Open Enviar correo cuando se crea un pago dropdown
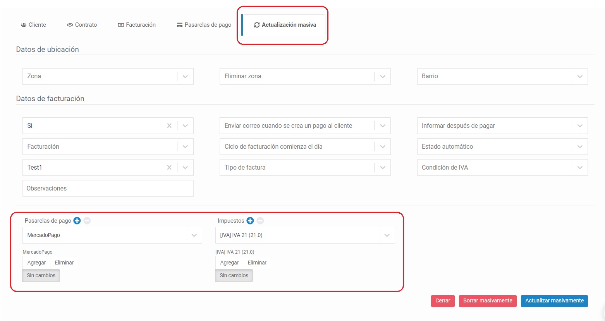Image resolution: width=605 pixels, height=321 pixels. pyautogui.click(x=305, y=126)
